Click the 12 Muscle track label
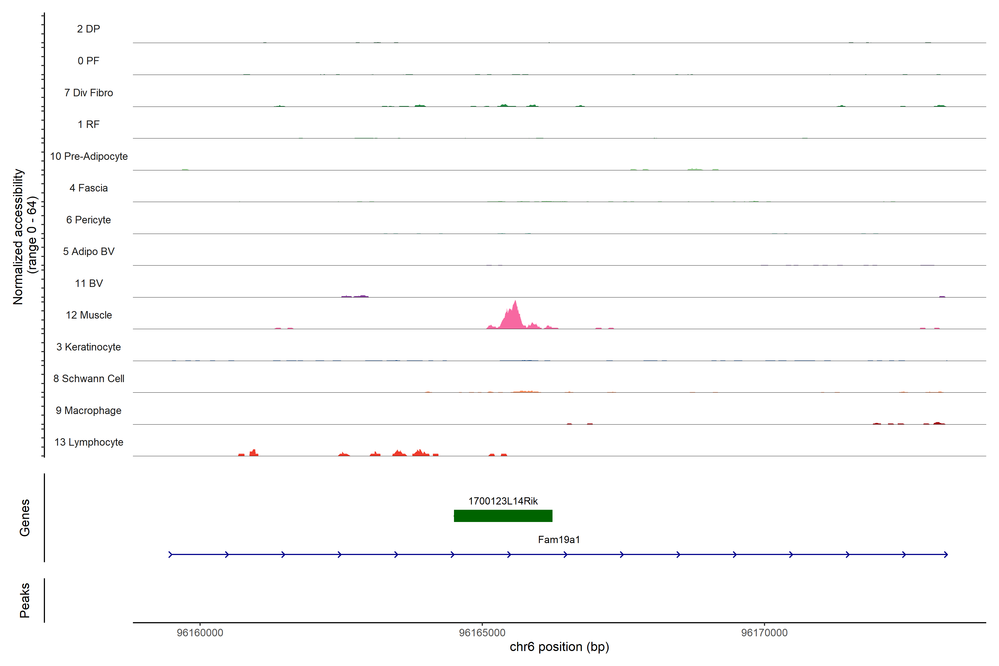The height and width of the screenshot is (666, 999). 89,315
